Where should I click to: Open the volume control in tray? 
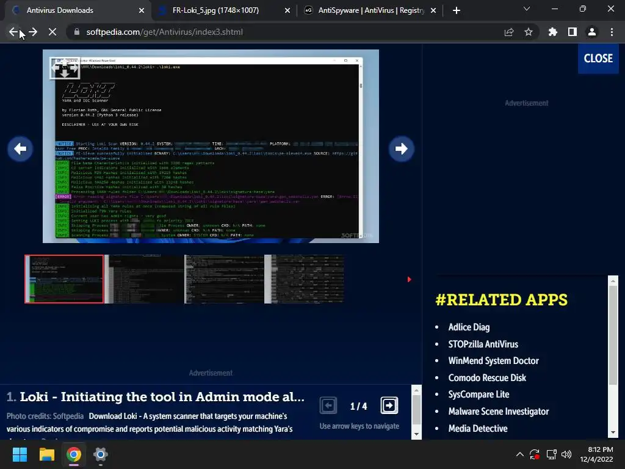click(x=566, y=454)
